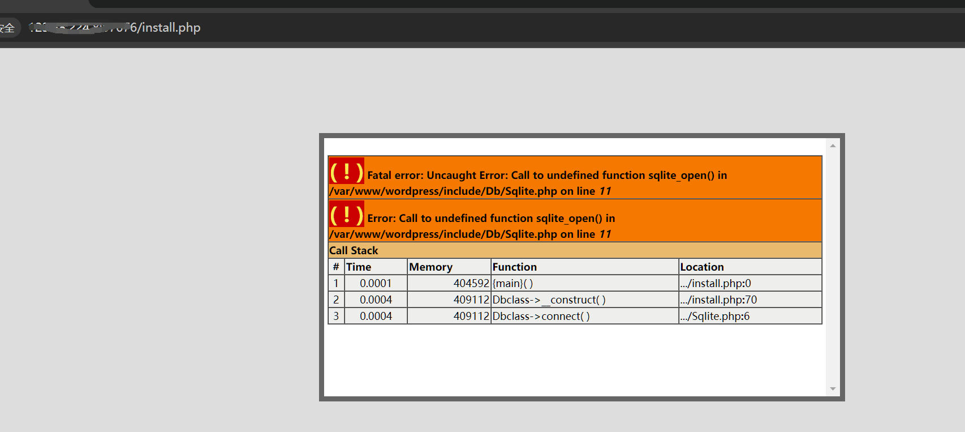Click Dbclass->__construct() function cell

585,300
